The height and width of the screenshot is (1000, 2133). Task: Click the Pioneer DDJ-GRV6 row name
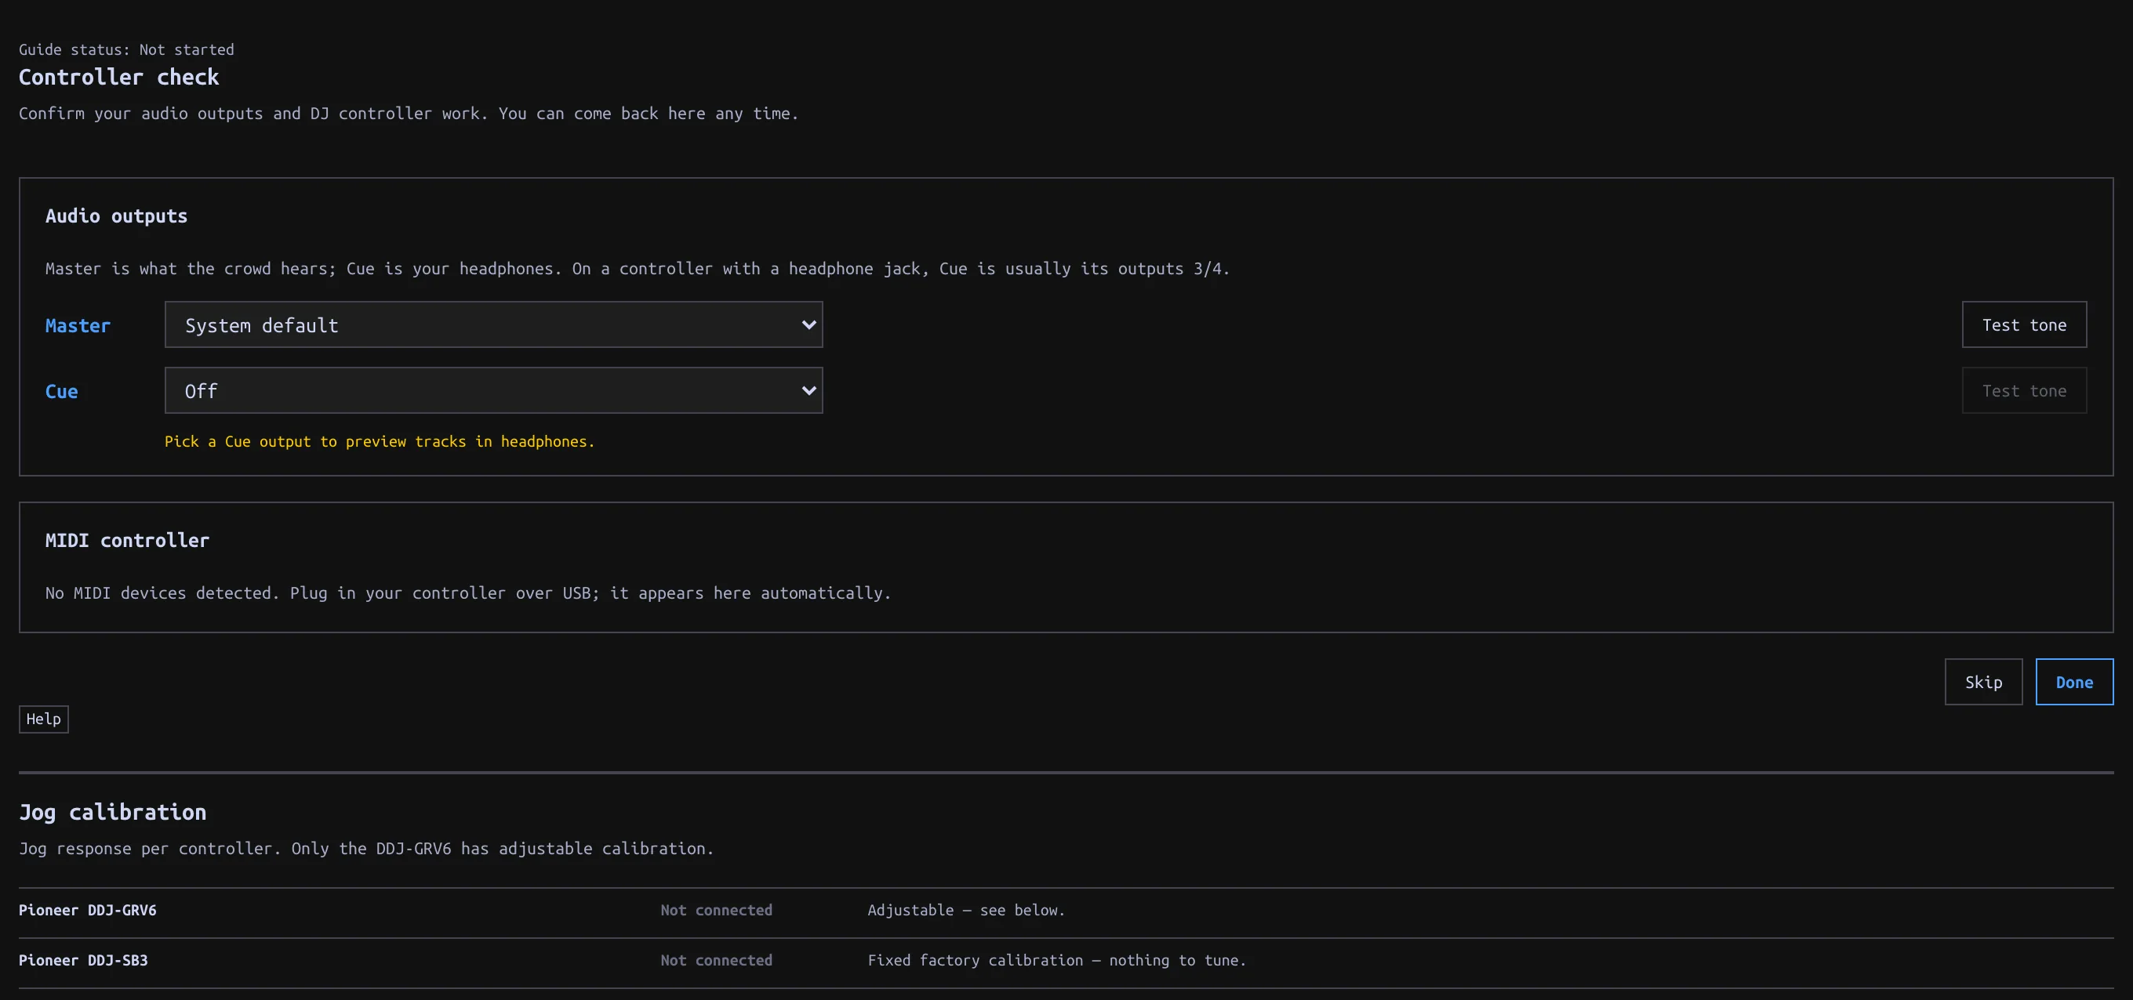88,910
